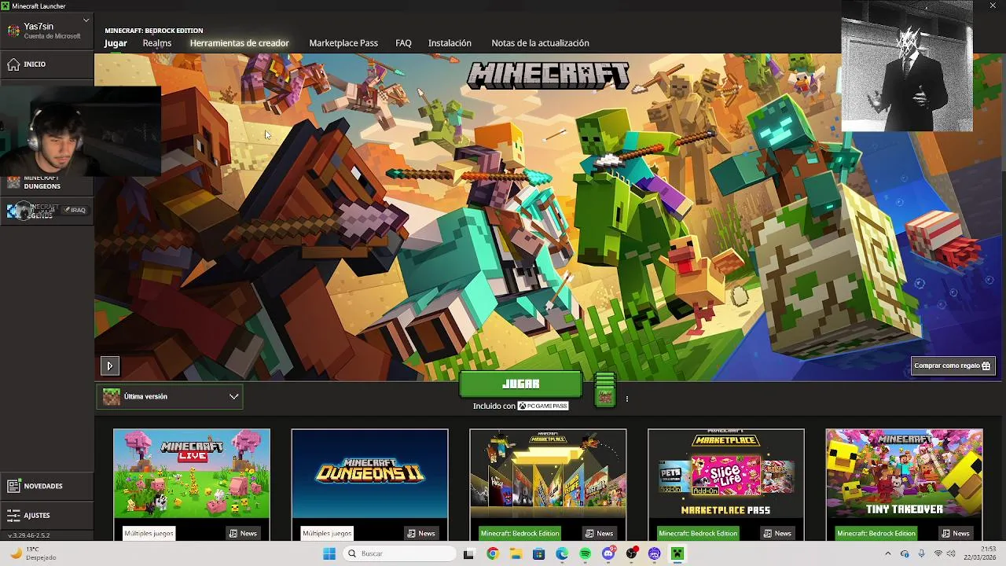
Task: Open Task View from the taskbar
Action: click(x=468, y=553)
